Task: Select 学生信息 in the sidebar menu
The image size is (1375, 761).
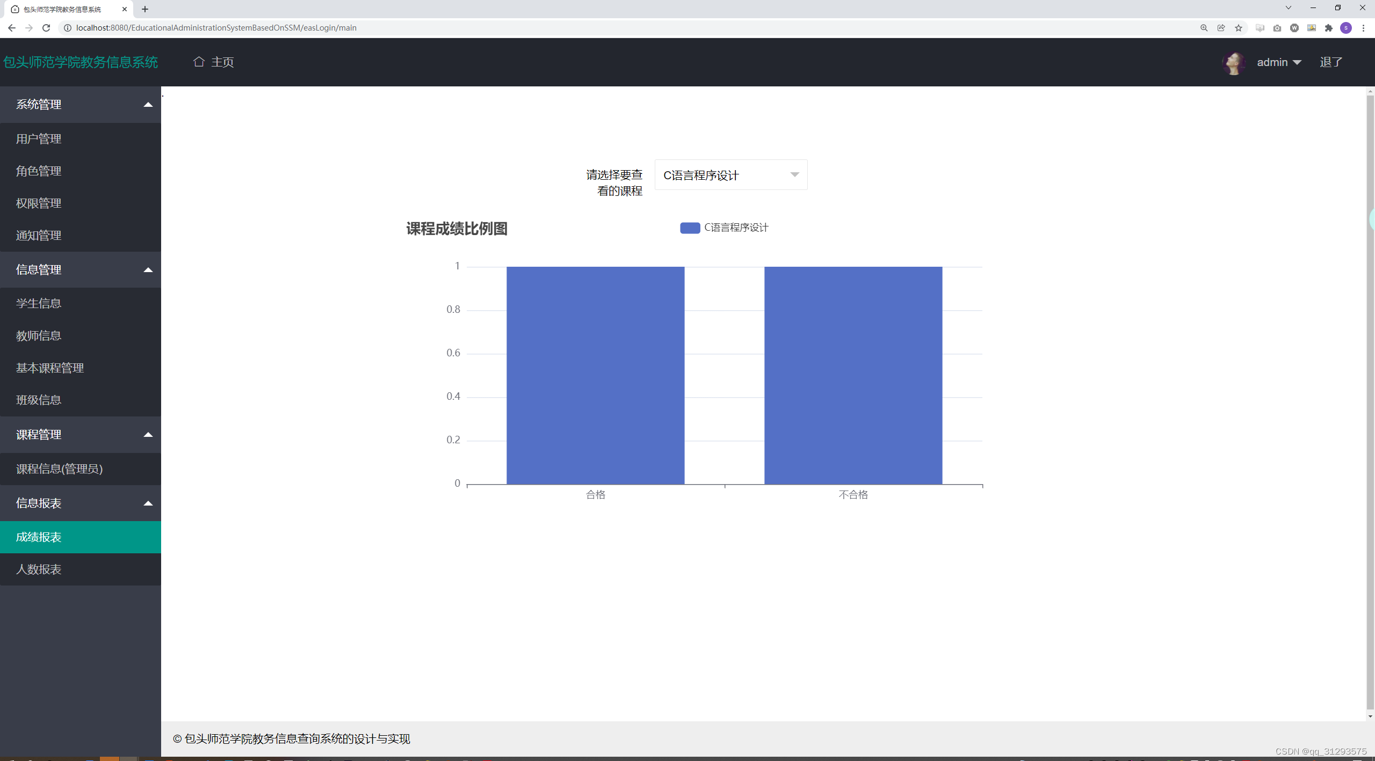Action: (39, 304)
